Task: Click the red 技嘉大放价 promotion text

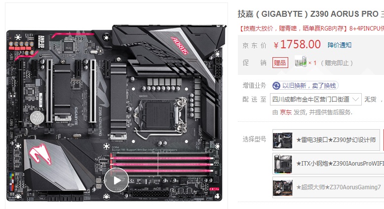Action: click(311, 29)
